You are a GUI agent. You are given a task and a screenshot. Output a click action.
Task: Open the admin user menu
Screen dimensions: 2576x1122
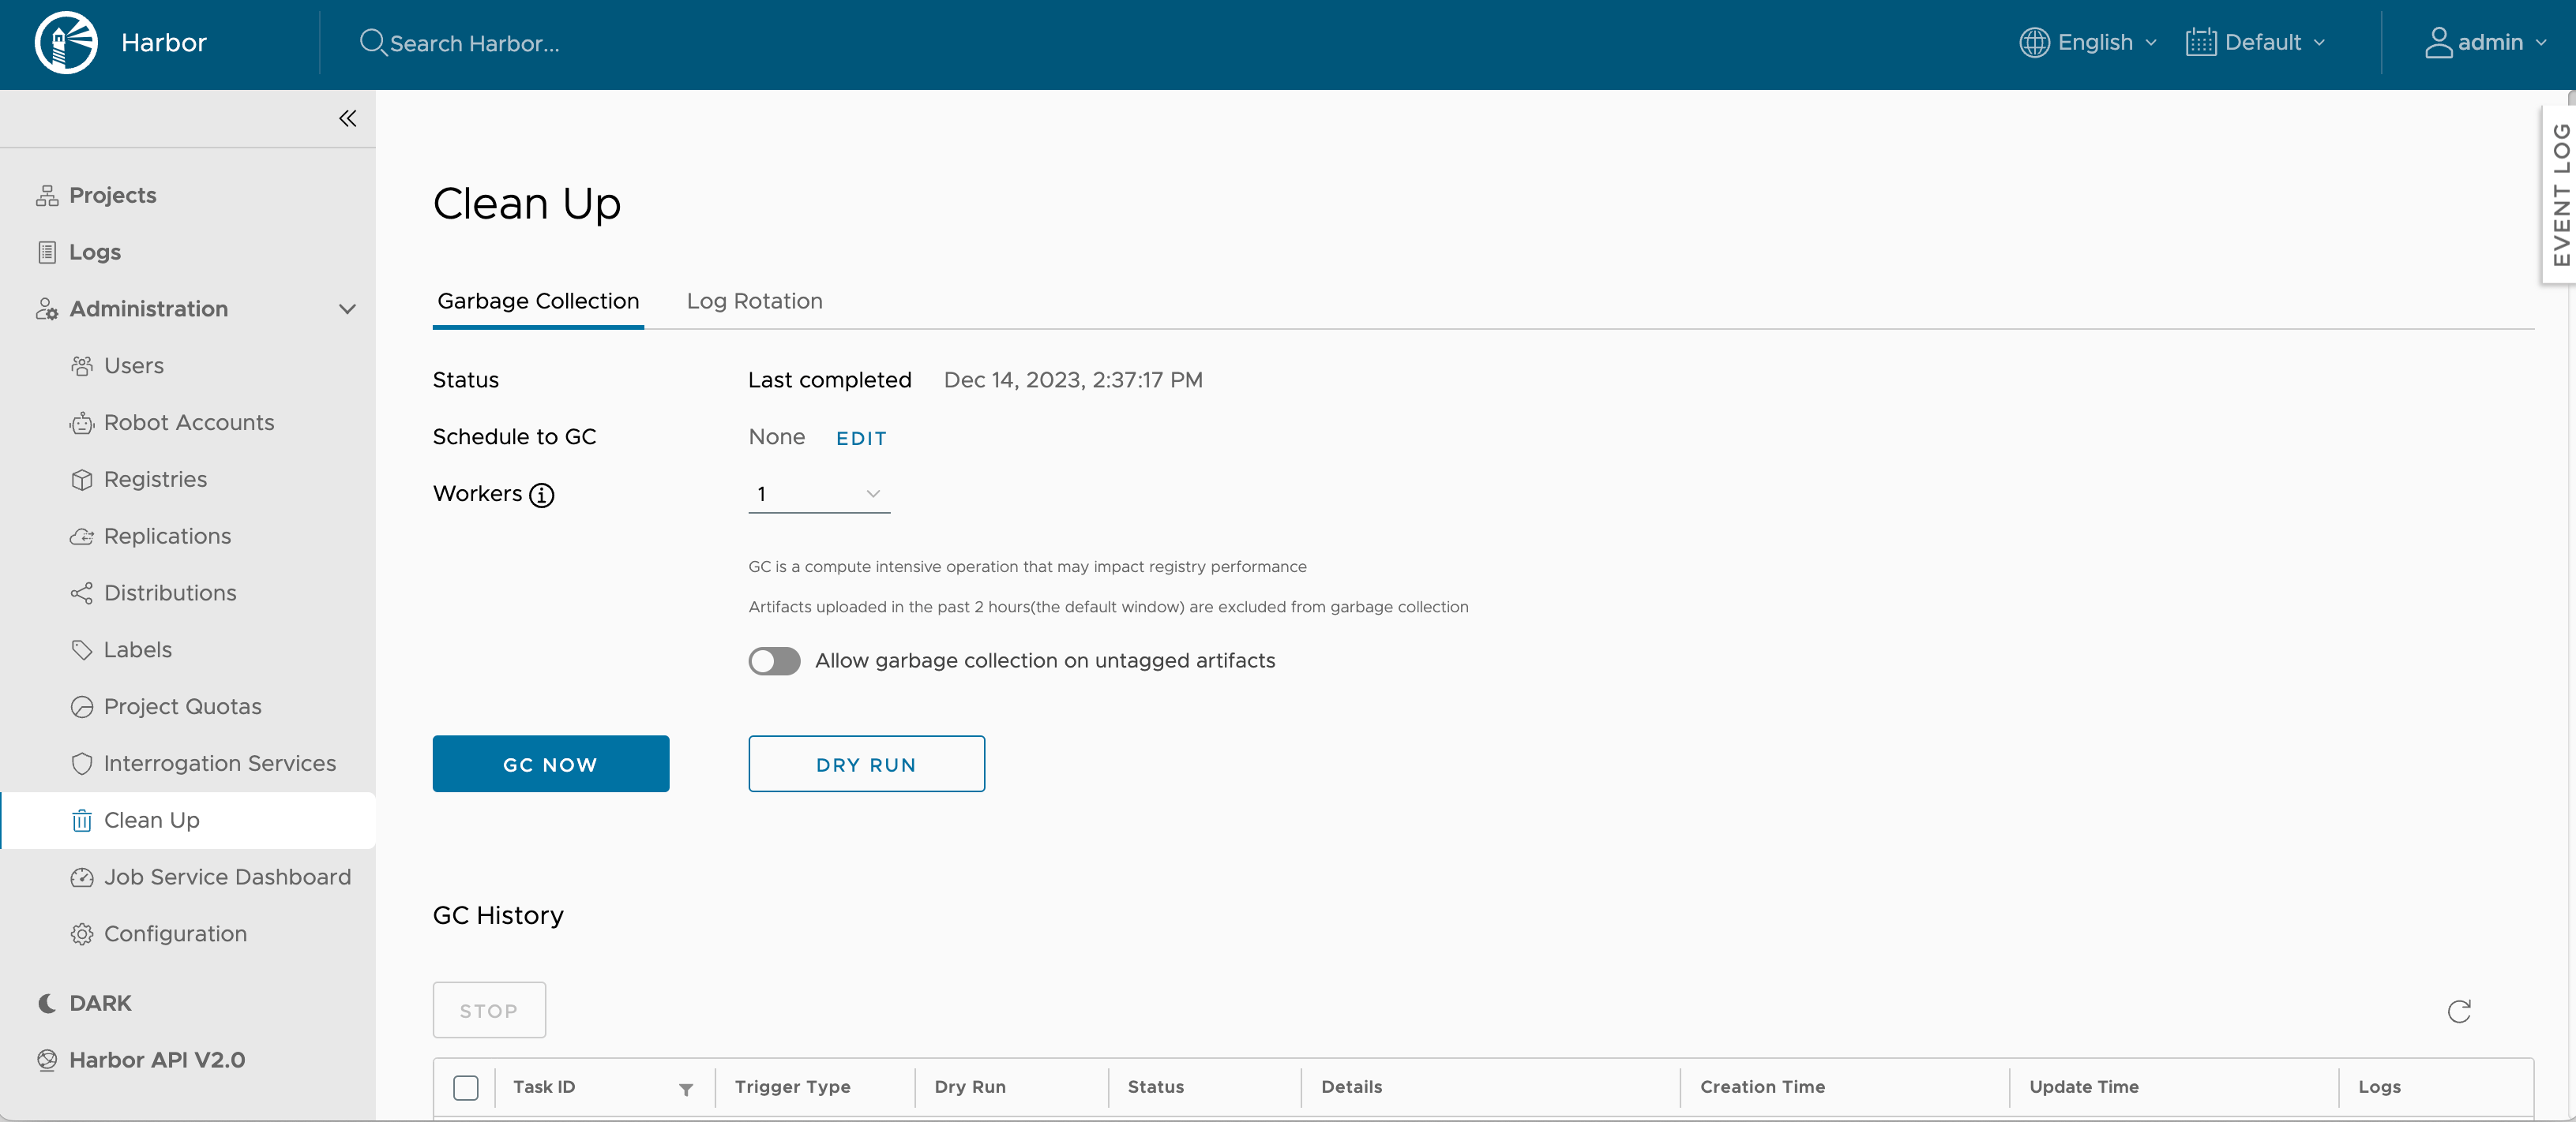pos(2485,43)
